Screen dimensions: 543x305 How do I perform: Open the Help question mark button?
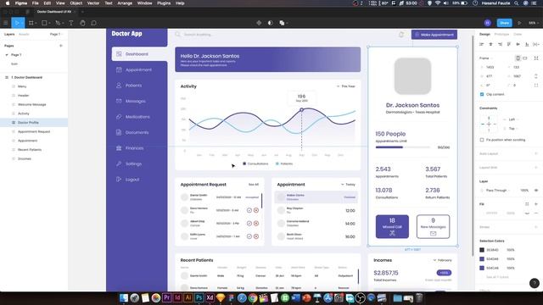(535, 283)
